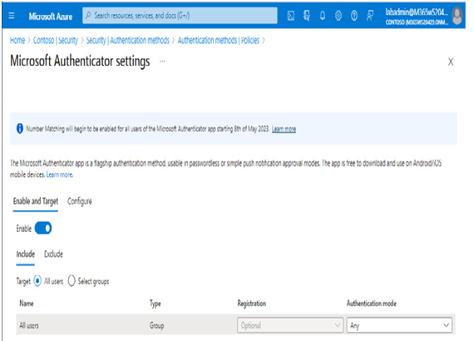Go to the Contoso | Security breadcrumb

click(56, 40)
